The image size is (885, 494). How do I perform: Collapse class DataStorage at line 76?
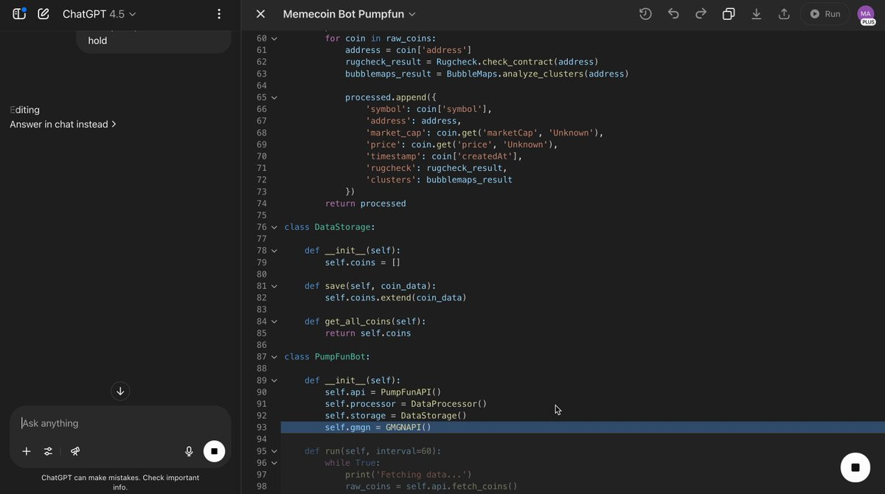274,227
